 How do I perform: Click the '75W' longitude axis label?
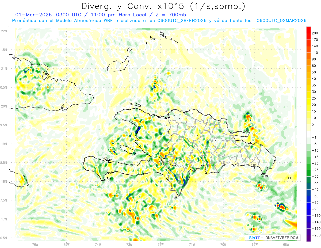click(67, 244)
